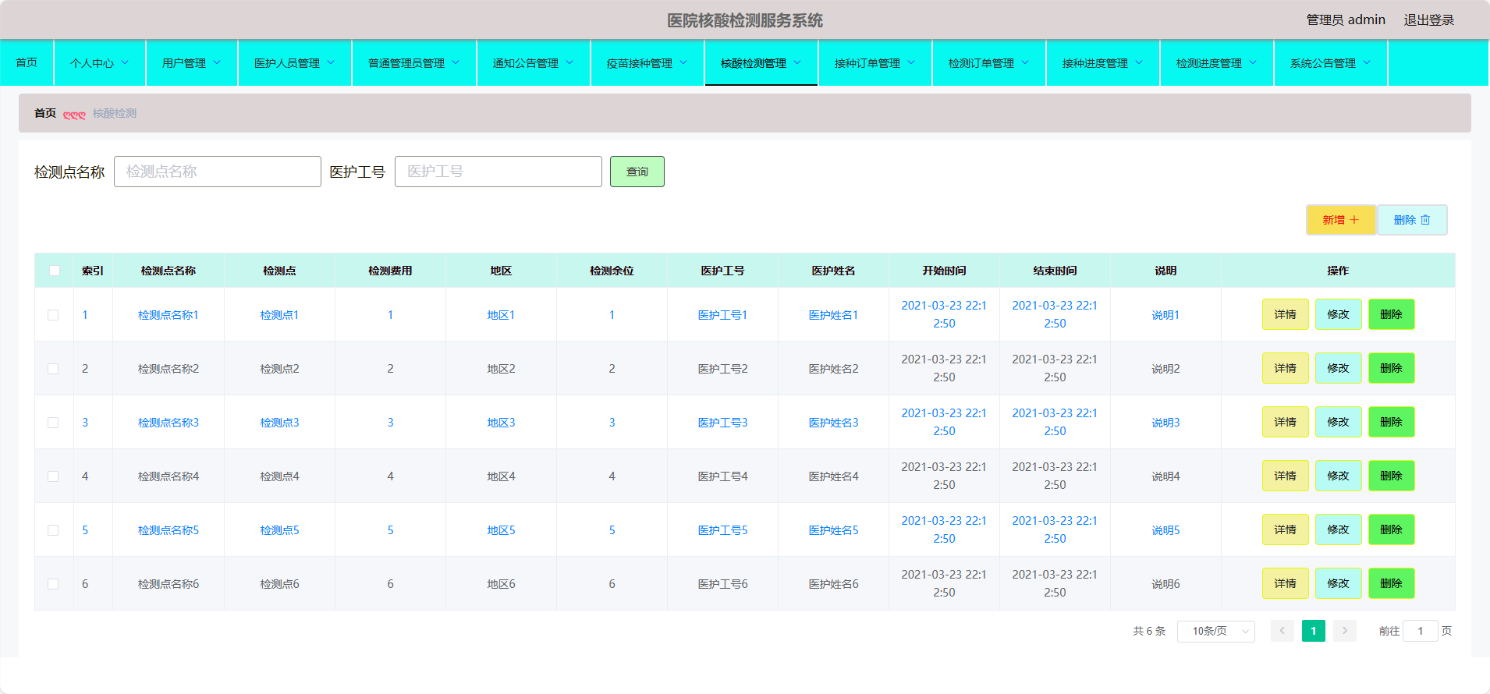Open the 检测进度管理 menu
The width and height of the screenshot is (1490, 694).
[1217, 63]
